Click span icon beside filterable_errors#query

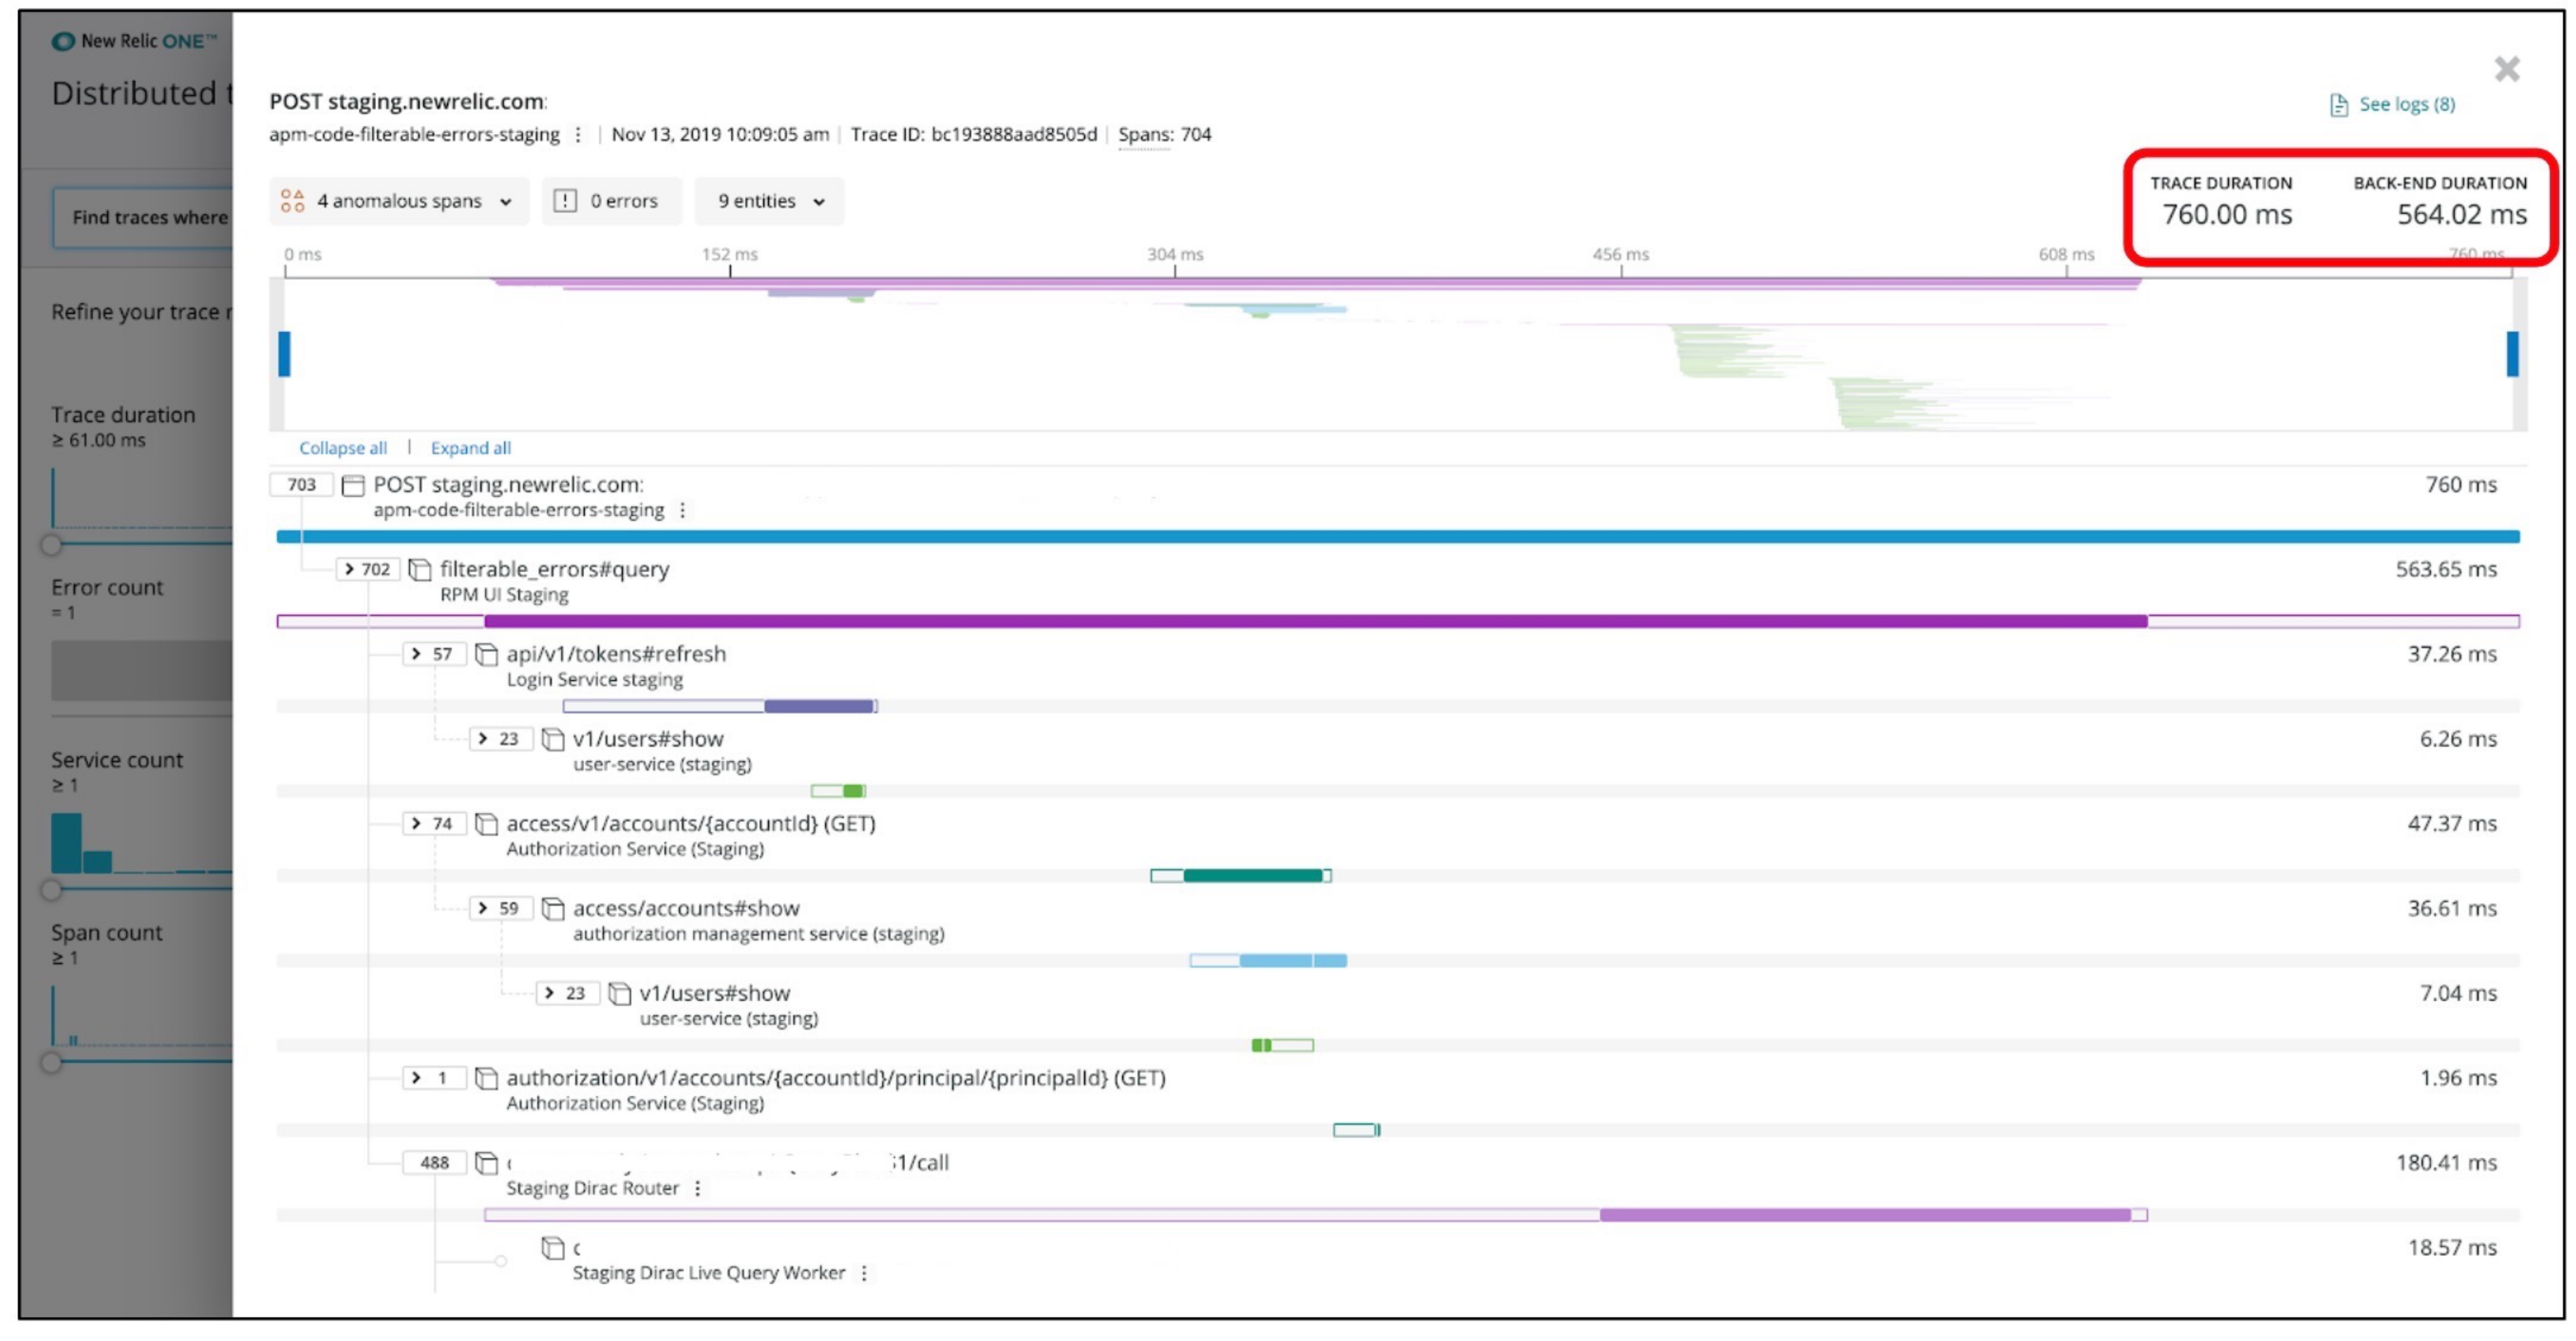coord(420,570)
